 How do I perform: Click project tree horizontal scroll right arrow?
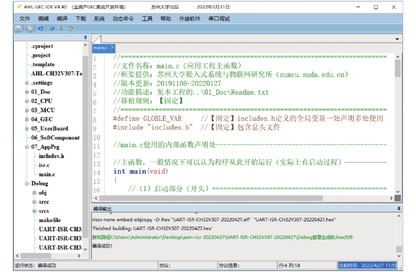tap(79, 256)
